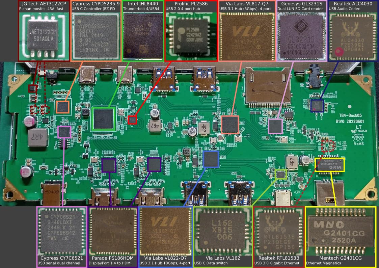The height and width of the screenshot is (268, 379).
Task: Open the Realtek ALC4030 chip close-up photo
Action: click(353, 36)
